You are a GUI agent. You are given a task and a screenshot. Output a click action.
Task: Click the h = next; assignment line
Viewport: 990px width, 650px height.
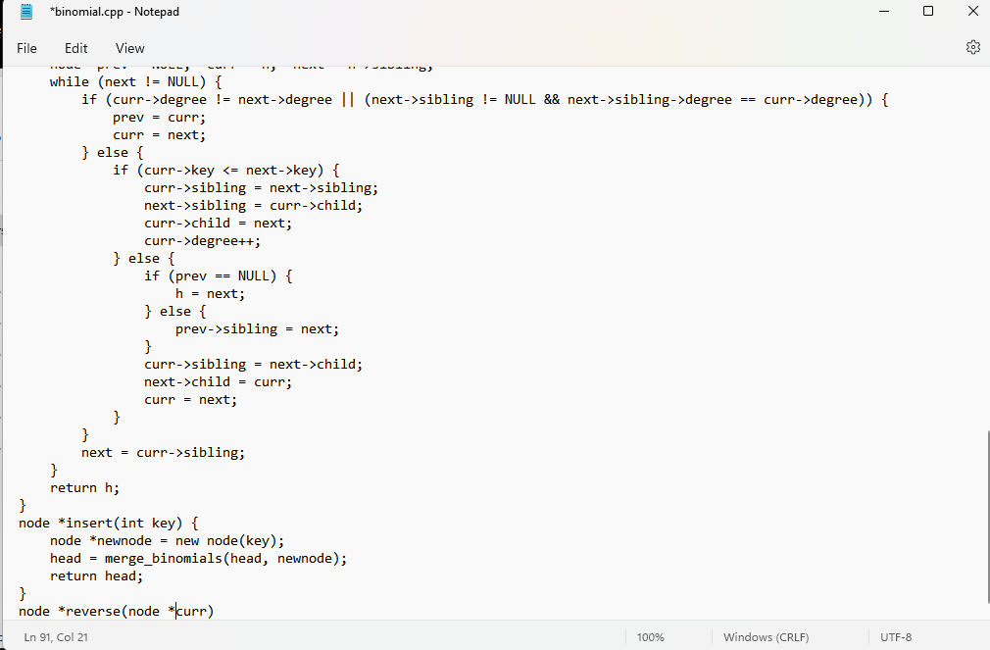pos(211,293)
